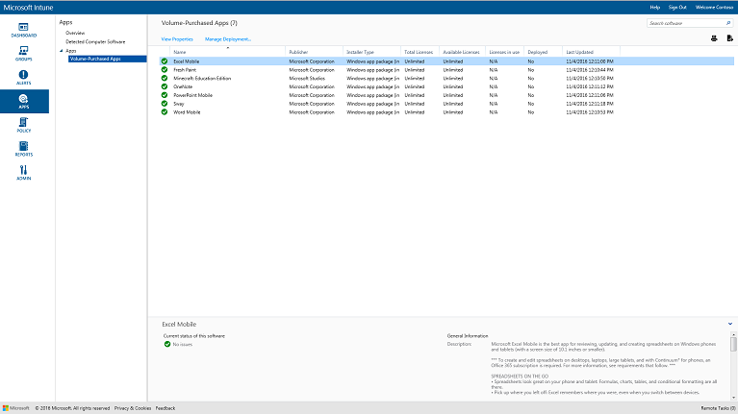Open the Alerts workspace
This screenshot has width=738, height=414.
[23, 76]
